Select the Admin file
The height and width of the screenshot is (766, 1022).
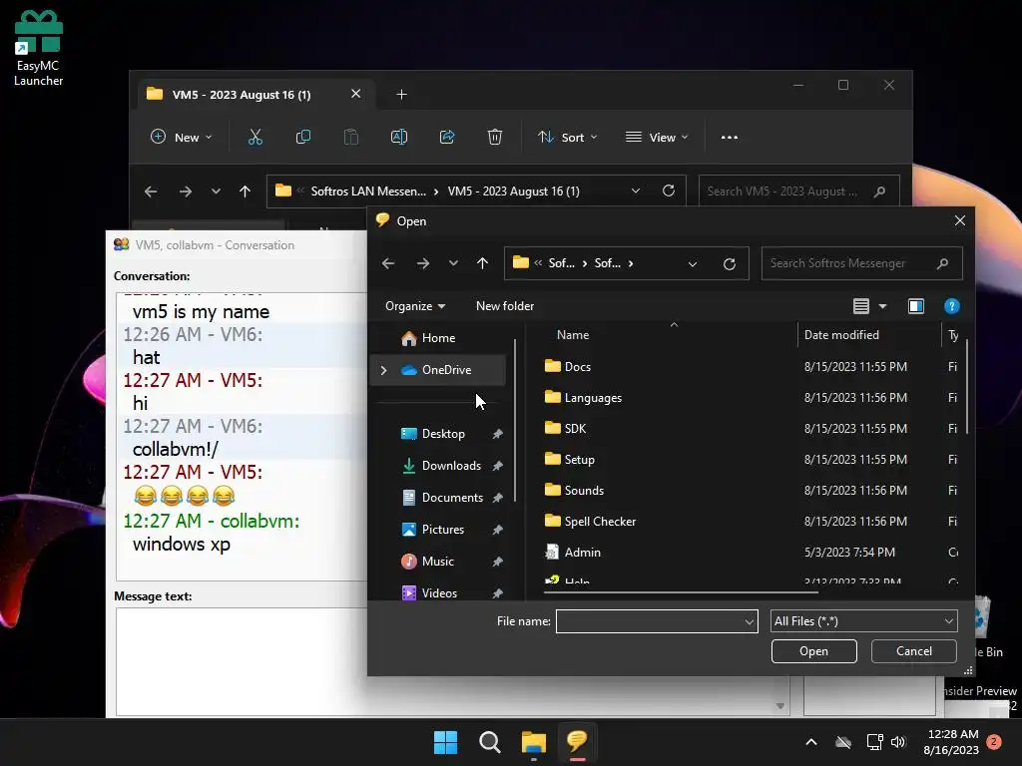tap(573, 553)
